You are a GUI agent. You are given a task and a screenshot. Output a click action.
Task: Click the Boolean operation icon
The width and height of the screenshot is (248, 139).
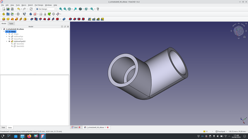[x=64, y=19]
